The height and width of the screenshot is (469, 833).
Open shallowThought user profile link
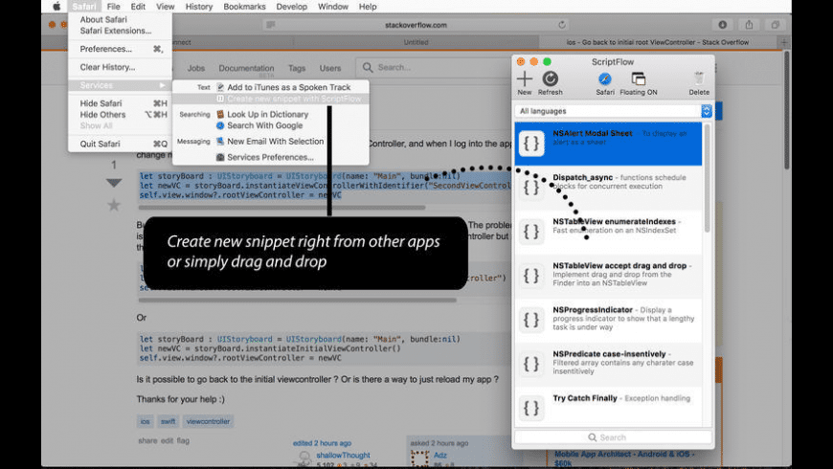[x=343, y=456]
